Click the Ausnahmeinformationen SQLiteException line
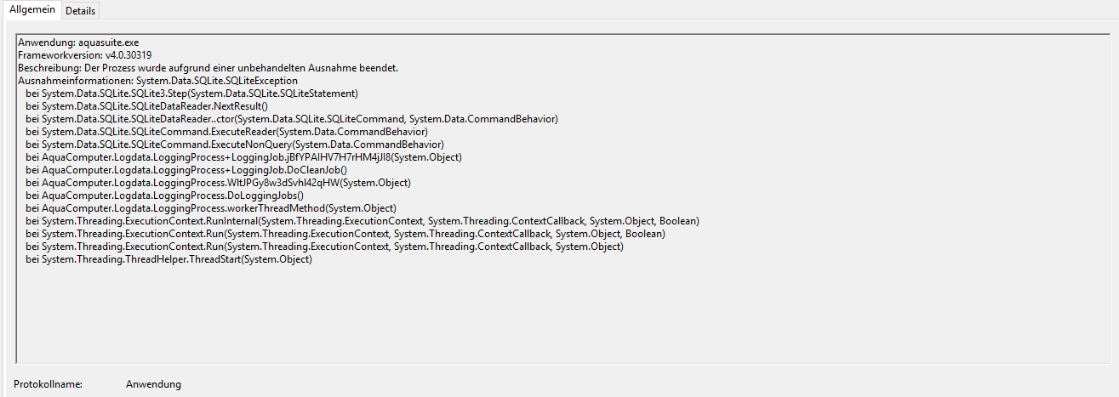 coord(157,81)
